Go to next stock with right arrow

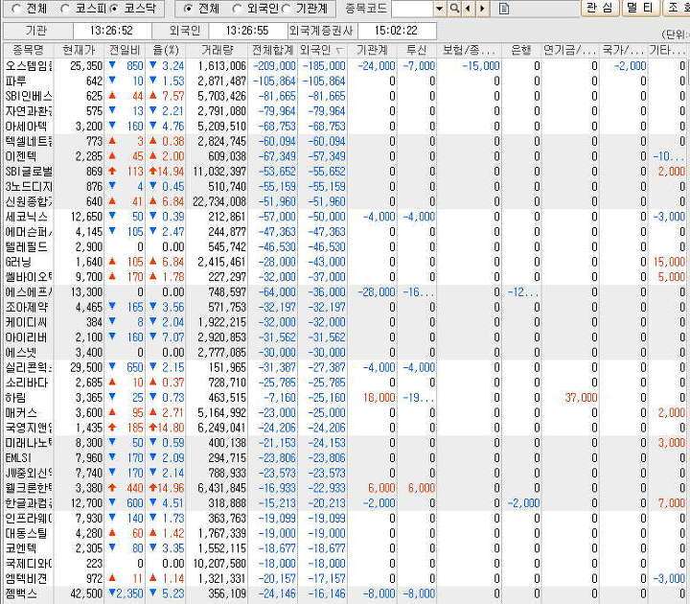483,8
